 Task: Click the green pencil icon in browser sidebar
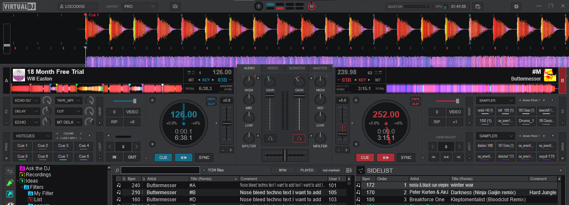coord(10,183)
